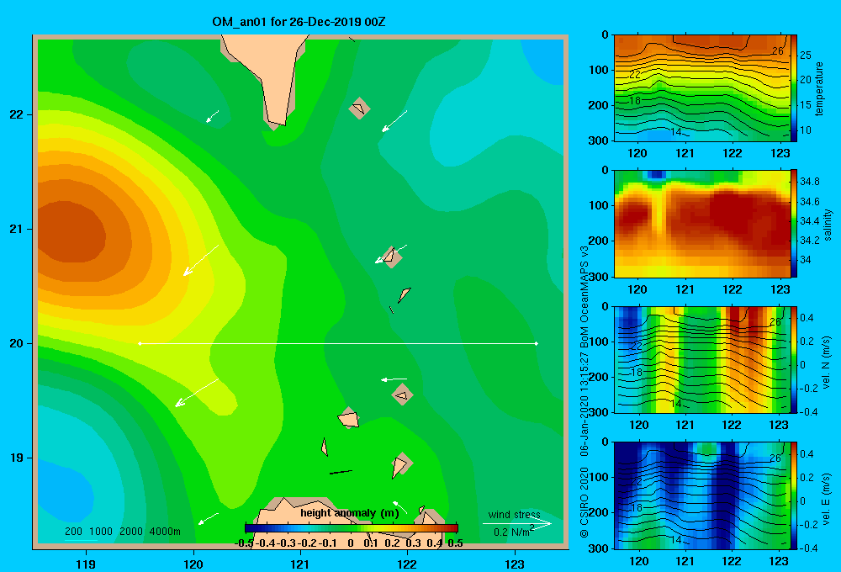Click the vel. N color scale bar
Image resolution: width=841 pixels, height=572 pixels.
click(x=794, y=359)
